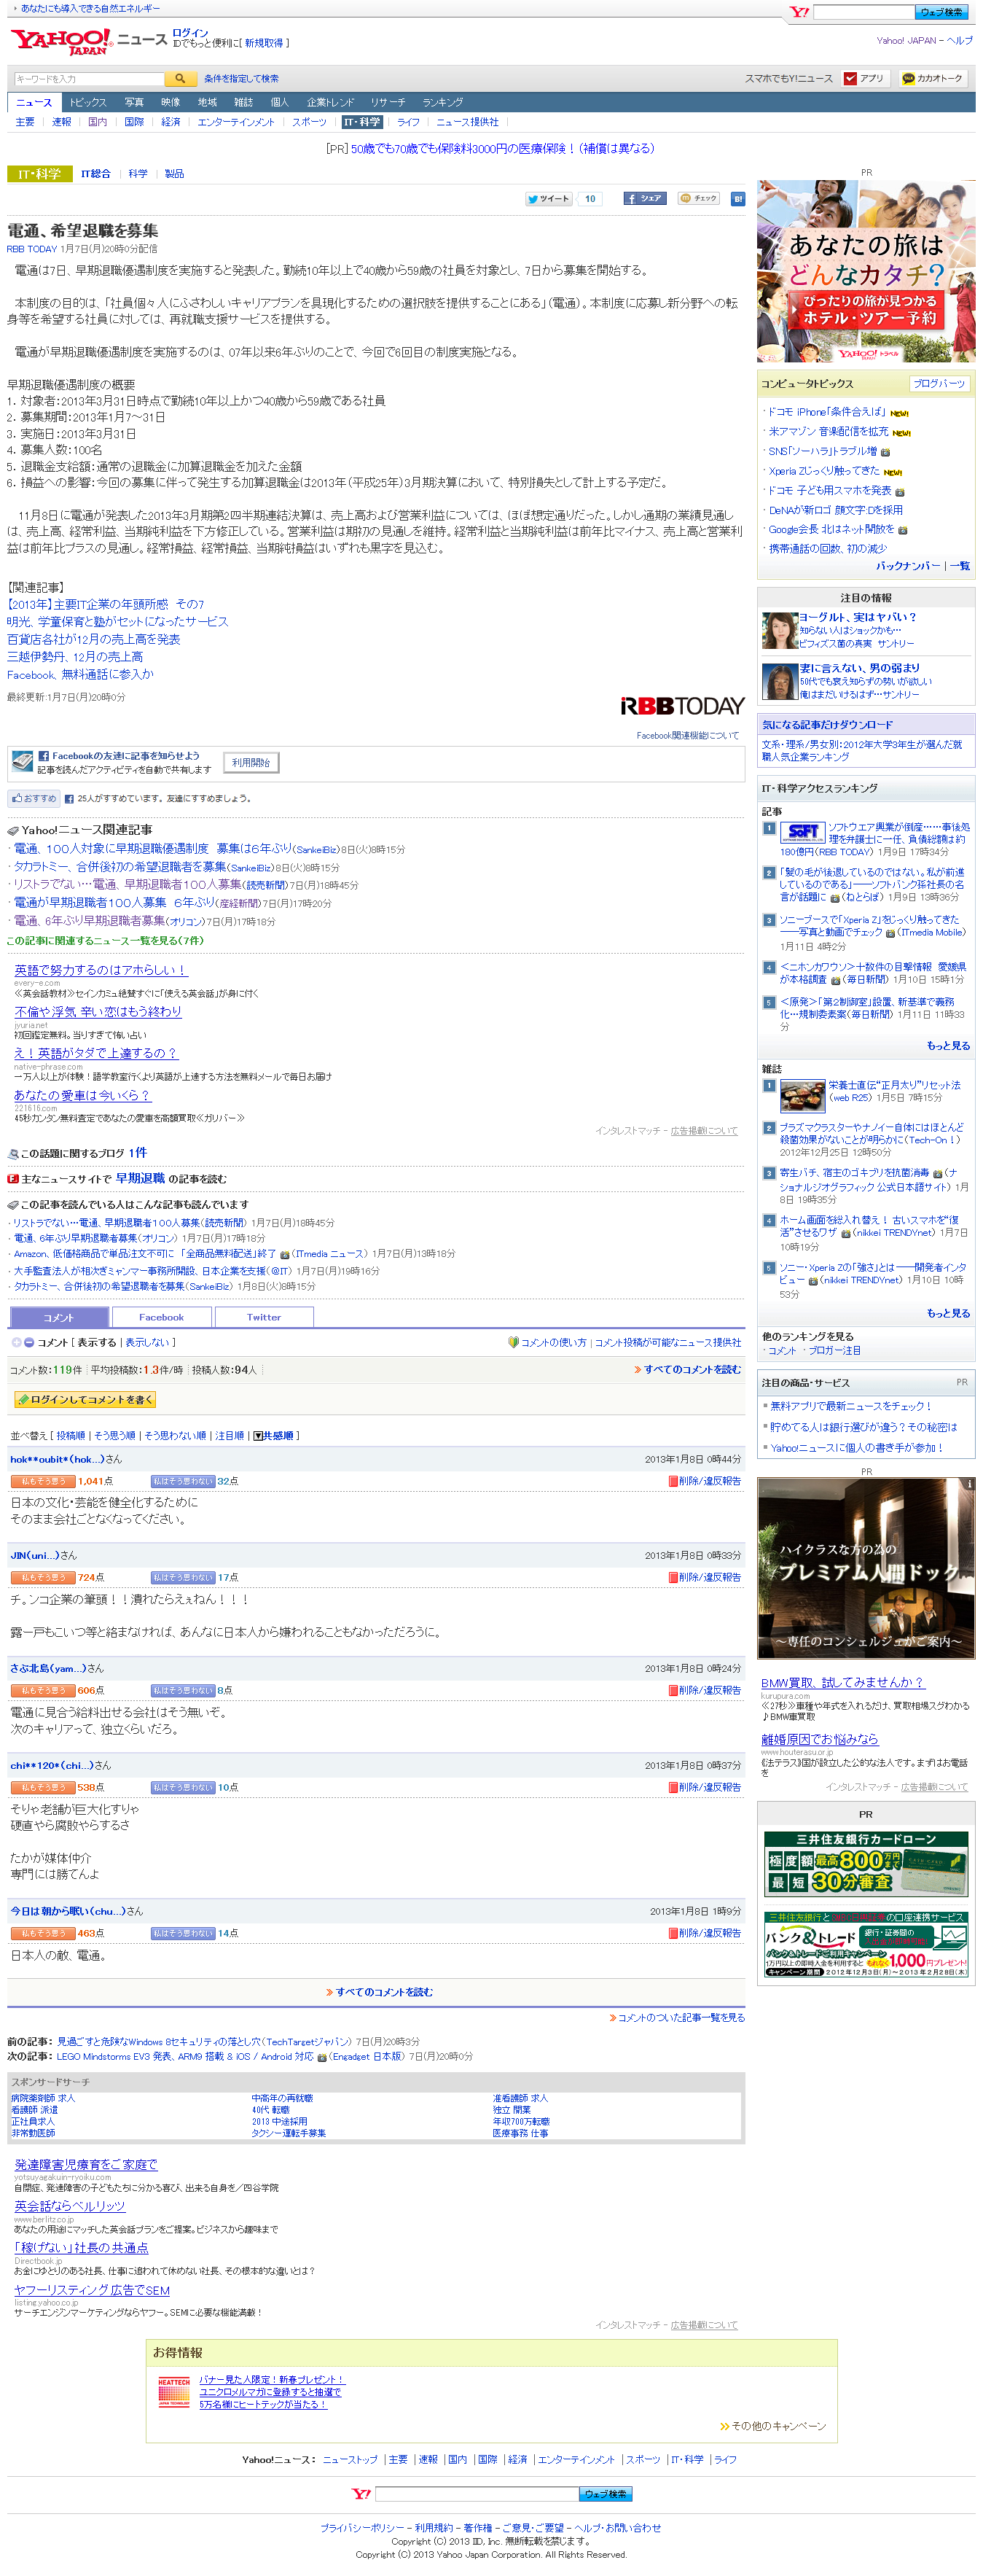Screen dimensions: 983x2576
Task: Click the yellow magnifier search button
Action: click(181, 78)
